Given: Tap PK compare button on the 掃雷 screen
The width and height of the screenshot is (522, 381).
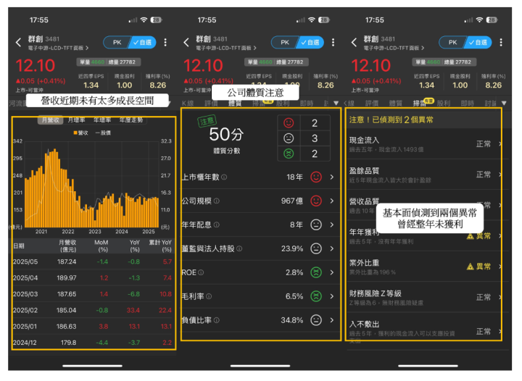Looking at the screenshot, I should [452, 43].
